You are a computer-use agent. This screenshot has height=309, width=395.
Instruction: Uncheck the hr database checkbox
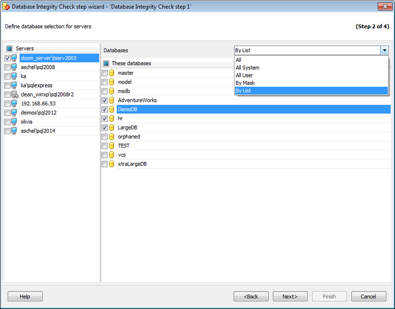104,118
